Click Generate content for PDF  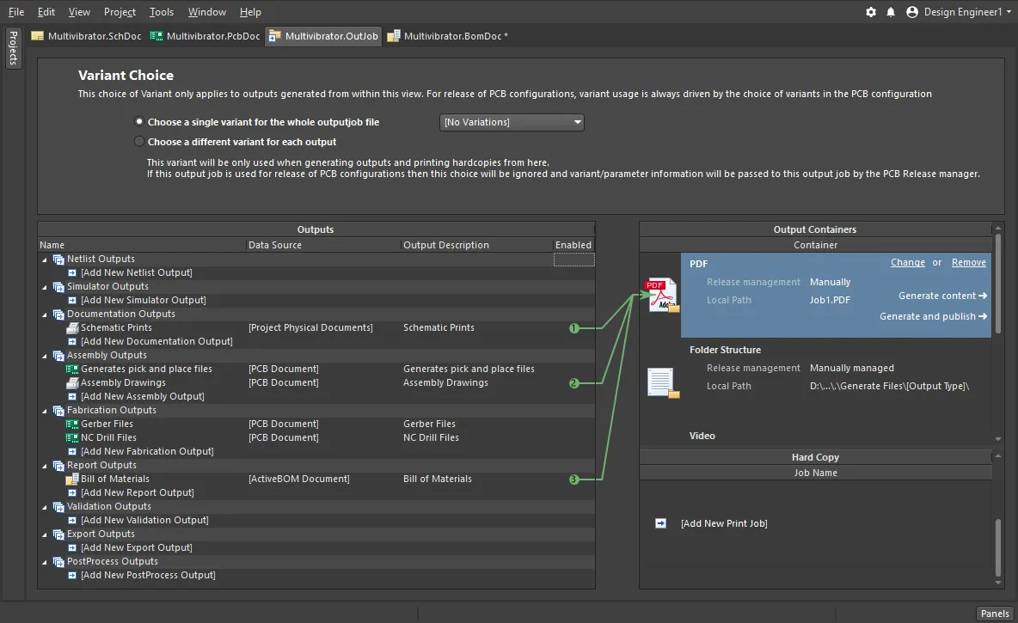point(942,296)
